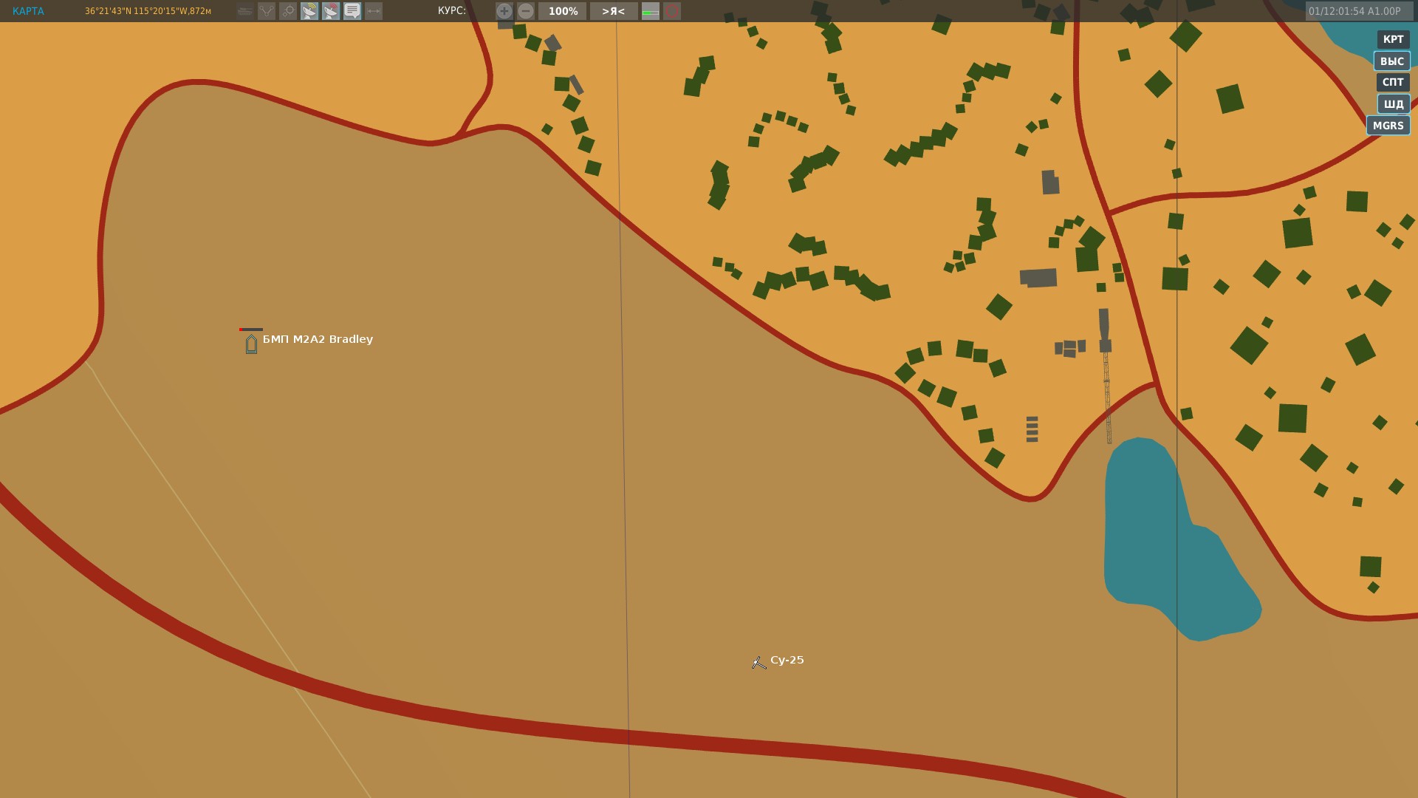Image resolution: width=1418 pixels, height=798 pixels.
Task: Select the Су-25 aircraft icon
Action: (759, 663)
